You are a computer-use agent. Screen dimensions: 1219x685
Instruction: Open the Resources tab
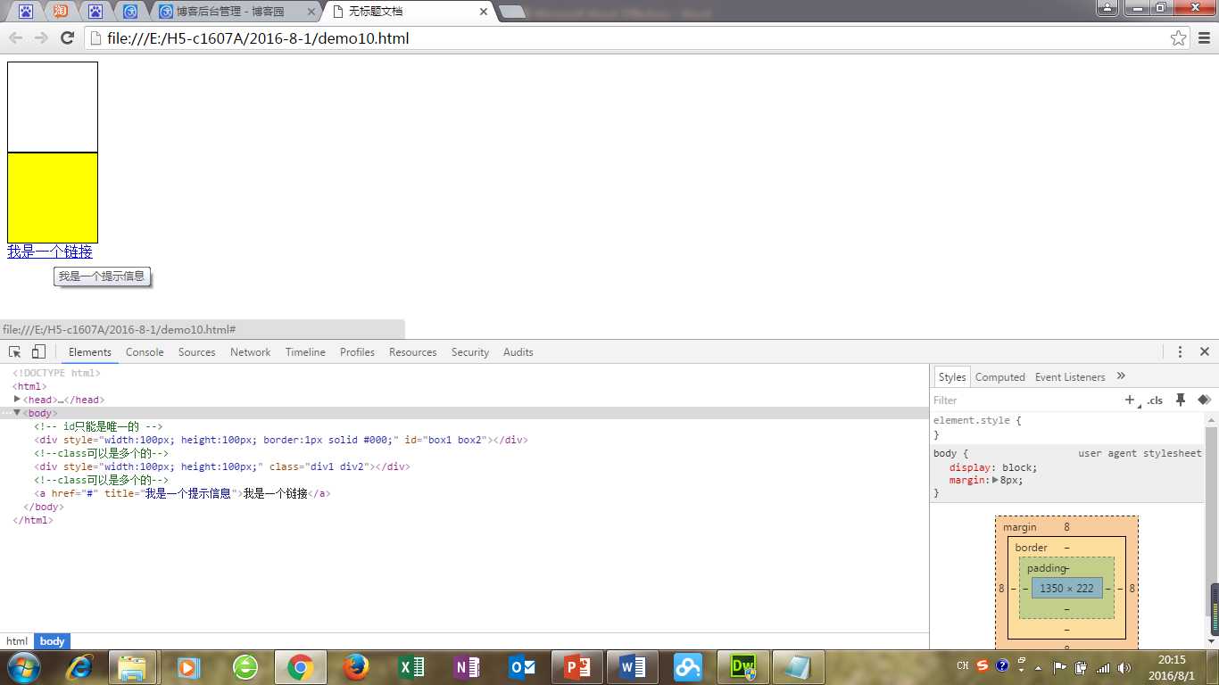coord(412,352)
